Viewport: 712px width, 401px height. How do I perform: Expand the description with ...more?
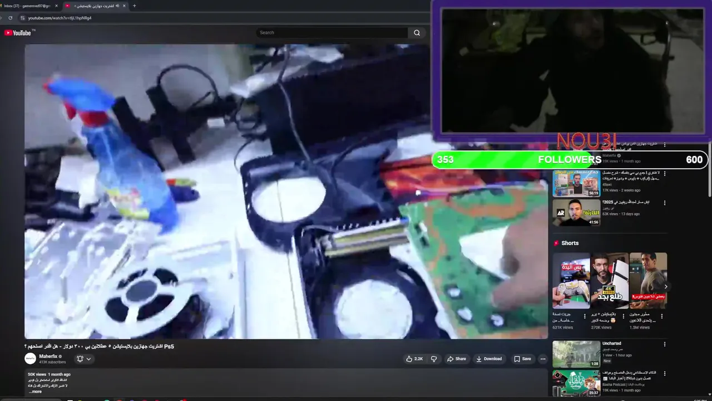tap(34, 392)
